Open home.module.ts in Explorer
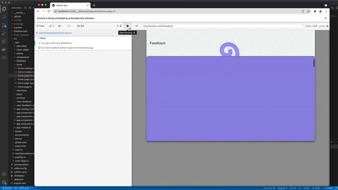This screenshot has height=190, width=338. coord(26,72)
